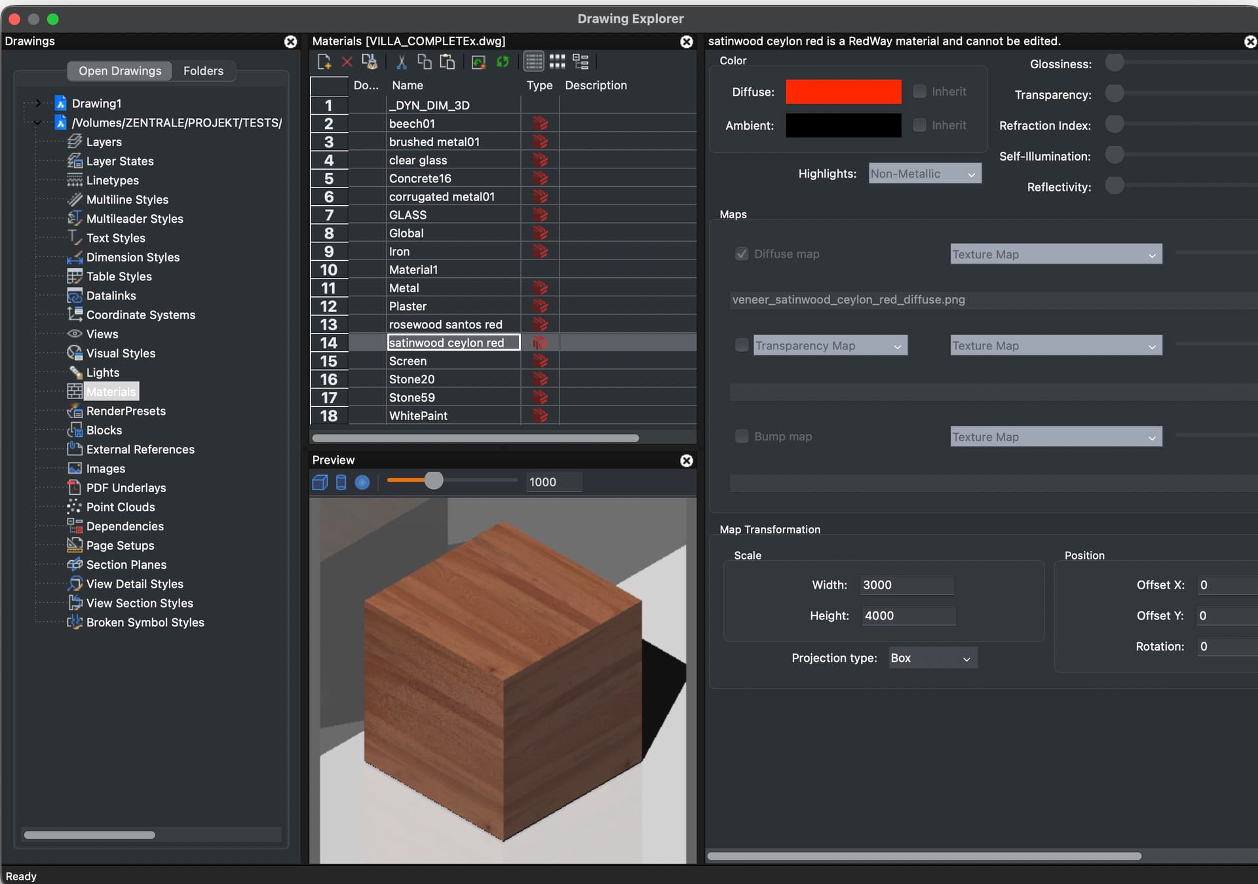Click the red Delete material icon
Image resolution: width=1258 pixels, height=884 pixels.
point(347,62)
